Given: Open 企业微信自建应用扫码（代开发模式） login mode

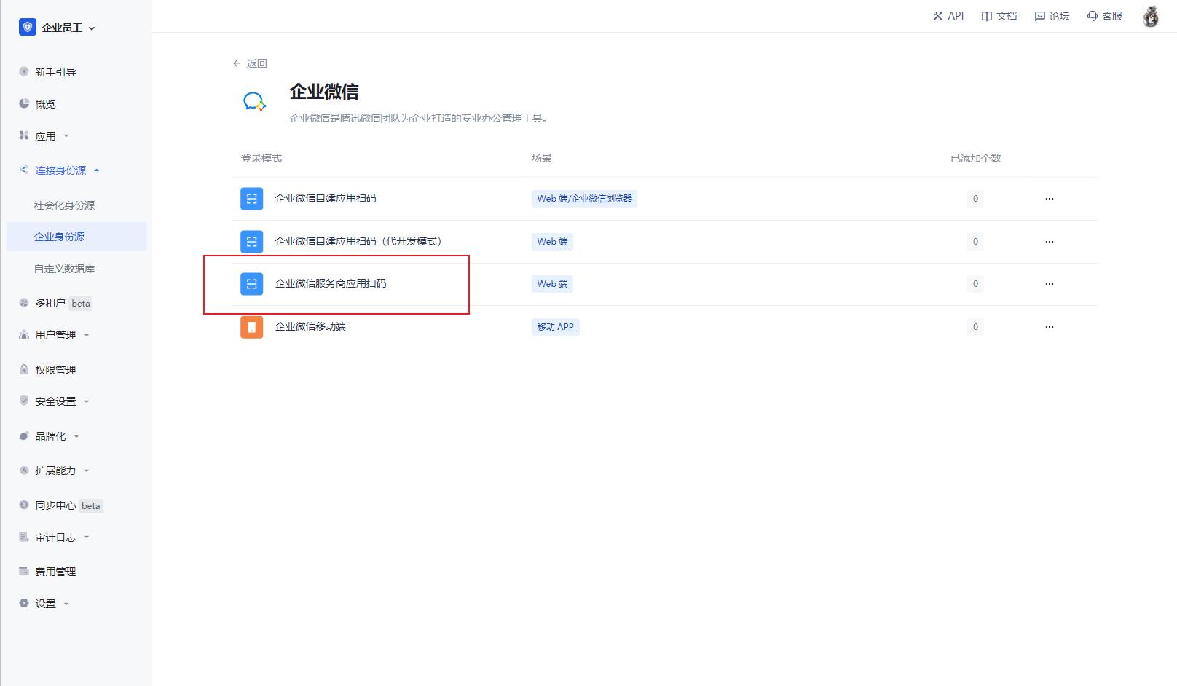Looking at the screenshot, I should tap(358, 242).
